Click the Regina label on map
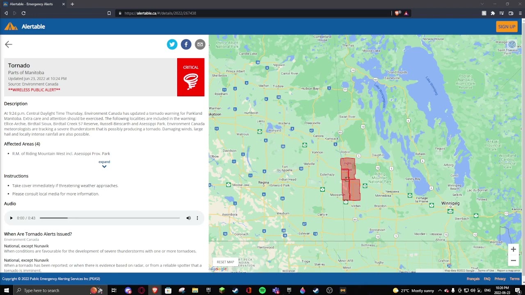The height and width of the screenshot is (295, 525). [264, 182]
